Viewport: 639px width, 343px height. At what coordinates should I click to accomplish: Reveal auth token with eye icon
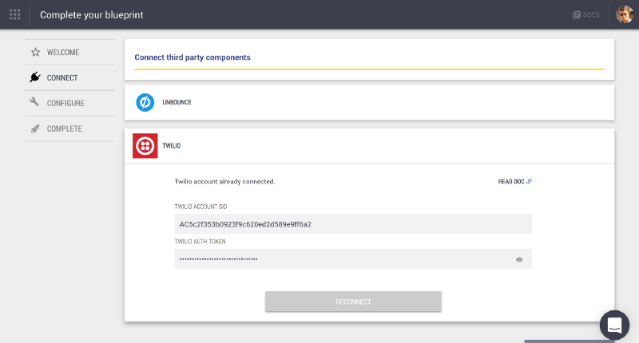pos(519,259)
